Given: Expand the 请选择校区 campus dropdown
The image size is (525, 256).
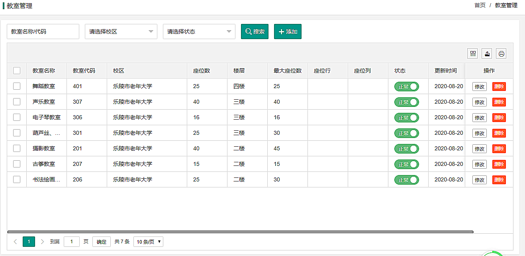Looking at the screenshot, I should pos(121,32).
